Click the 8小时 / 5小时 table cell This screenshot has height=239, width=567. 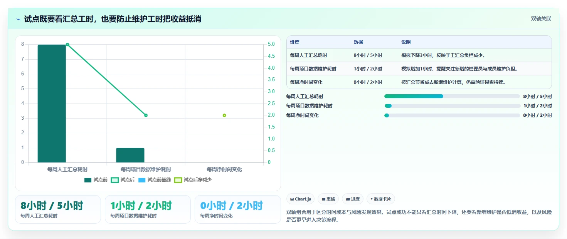(x=368, y=55)
